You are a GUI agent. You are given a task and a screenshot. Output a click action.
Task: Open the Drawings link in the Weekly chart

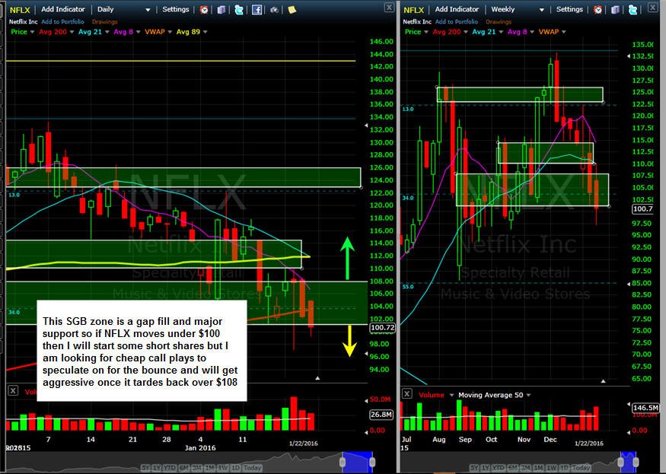click(499, 21)
